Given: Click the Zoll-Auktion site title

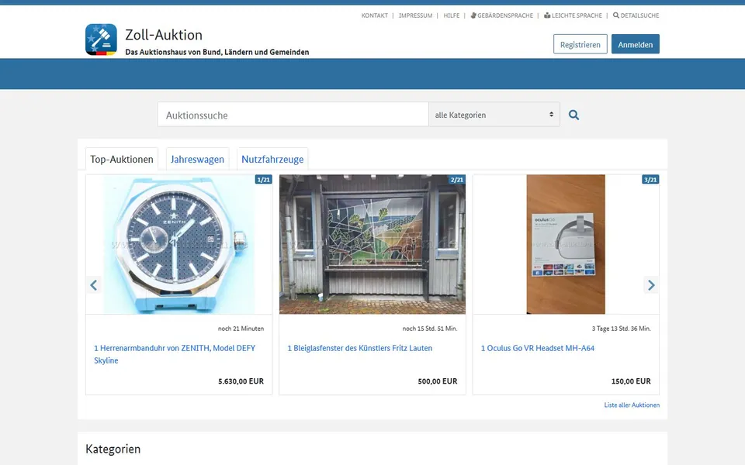Looking at the screenshot, I should [x=164, y=35].
